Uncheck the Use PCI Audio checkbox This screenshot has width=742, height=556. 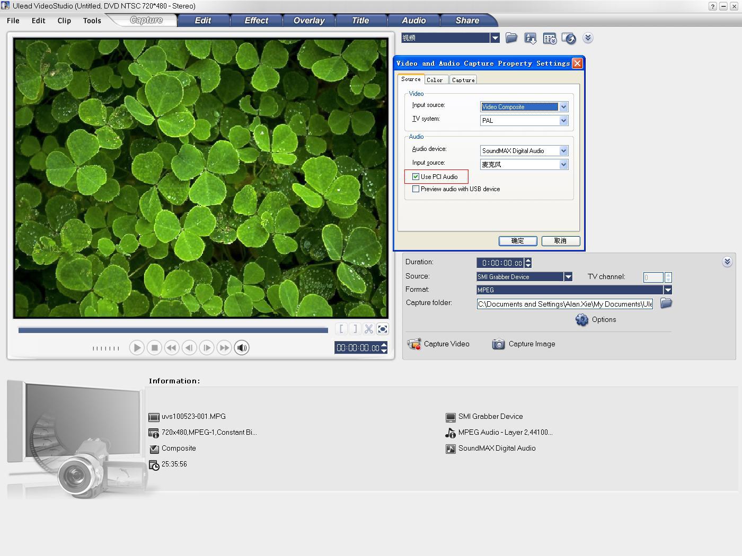tap(416, 177)
